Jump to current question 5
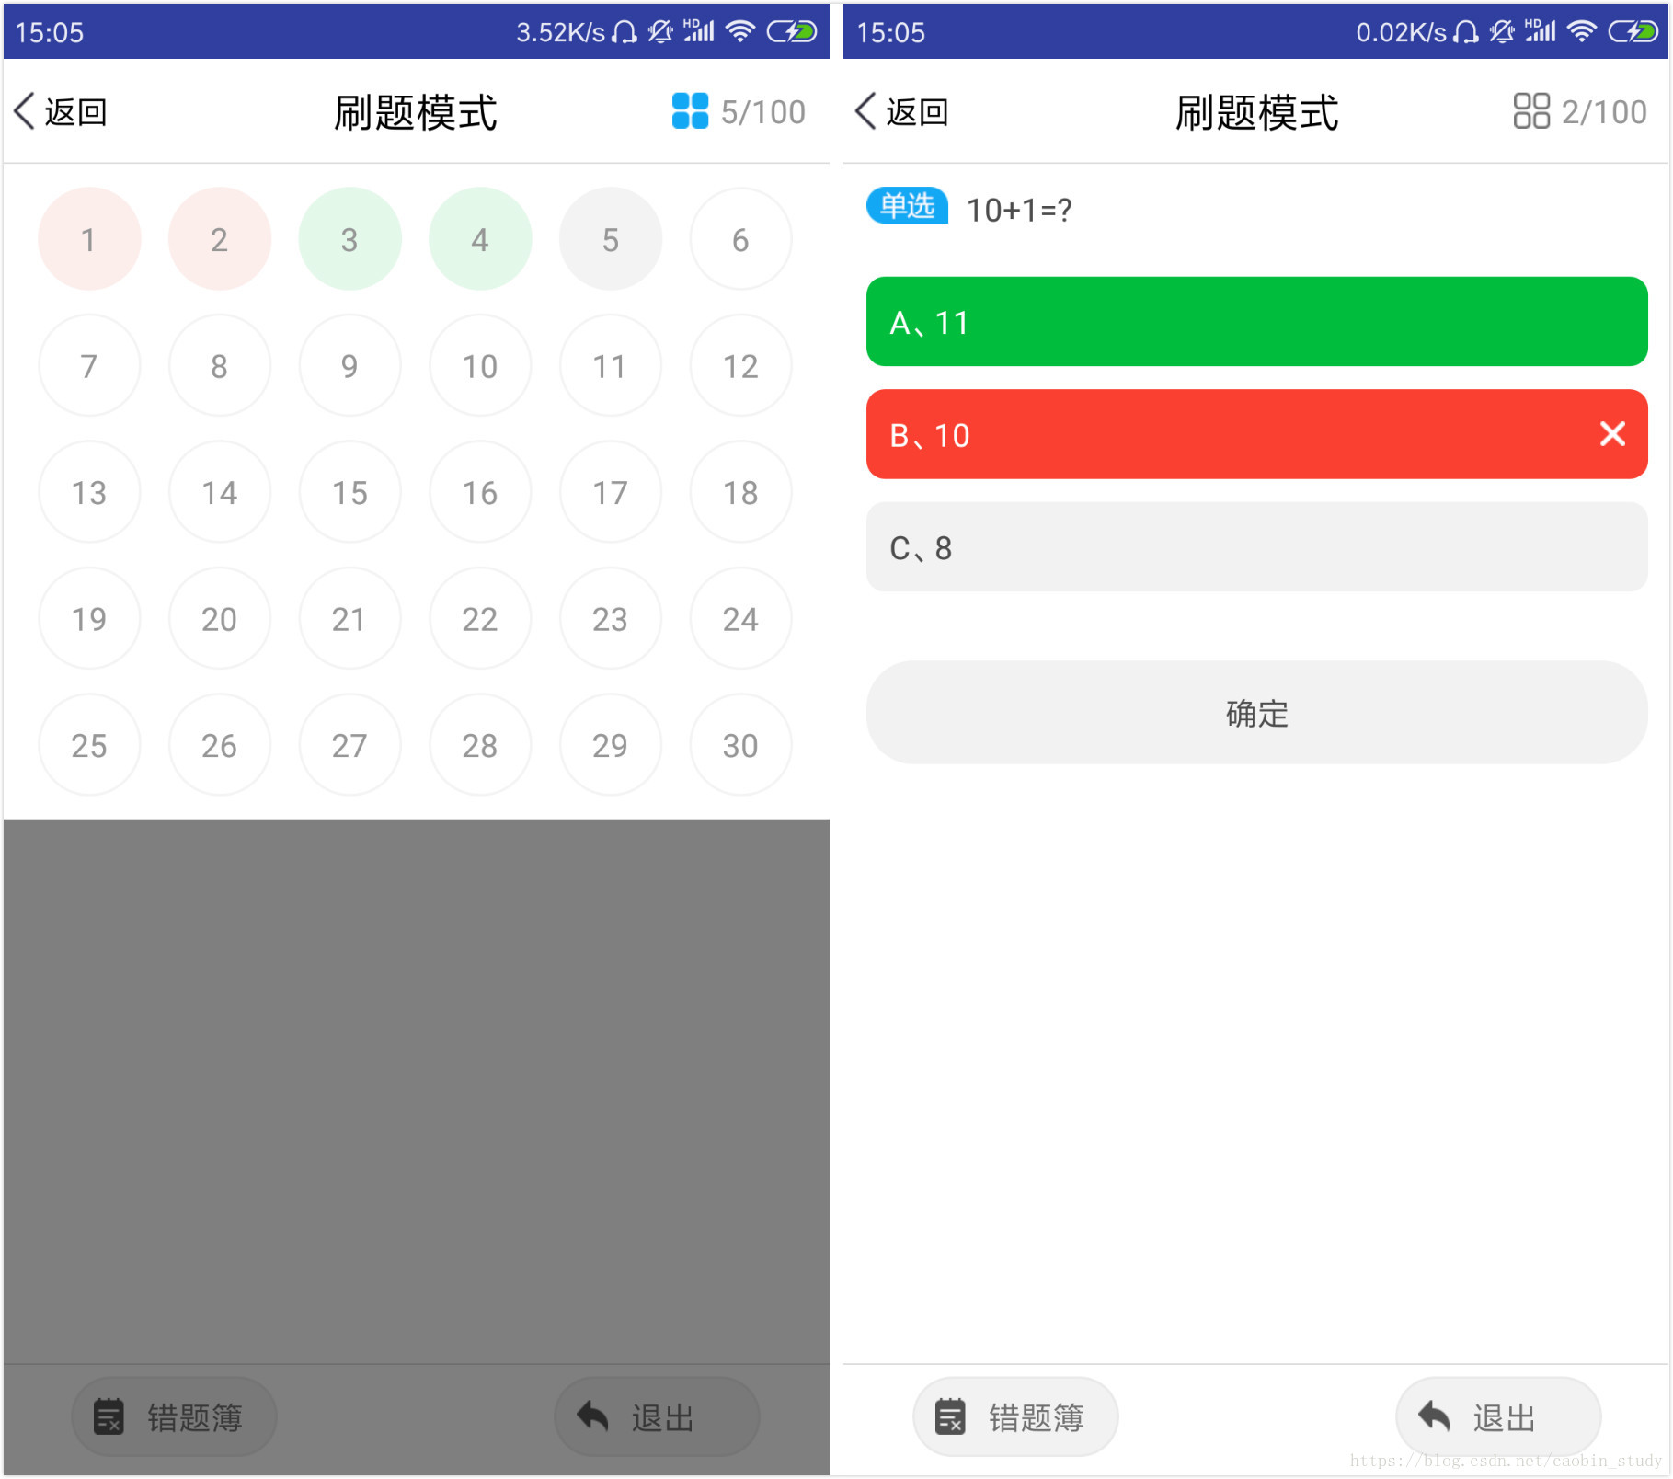Viewport: 1673px width, 1479px height. 610,239
